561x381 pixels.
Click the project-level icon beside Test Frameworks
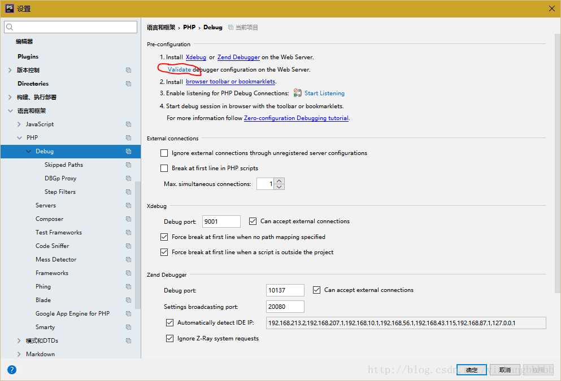(128, 232)
